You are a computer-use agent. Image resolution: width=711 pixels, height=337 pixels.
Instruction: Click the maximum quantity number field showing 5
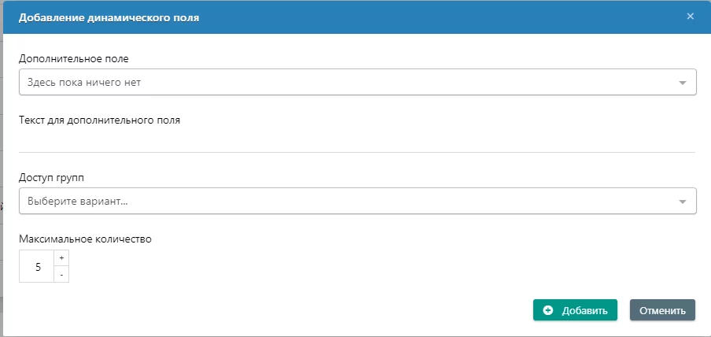click(x=37, y=267)
